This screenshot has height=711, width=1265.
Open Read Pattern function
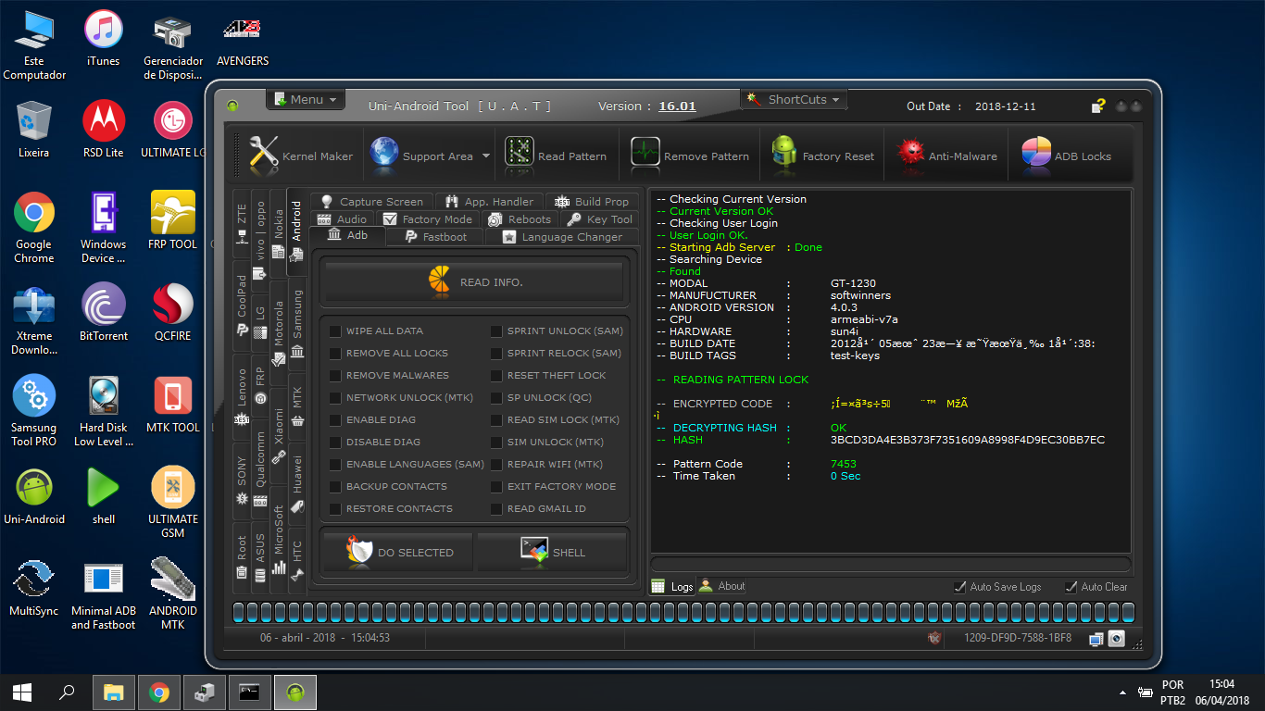(557, 156)
